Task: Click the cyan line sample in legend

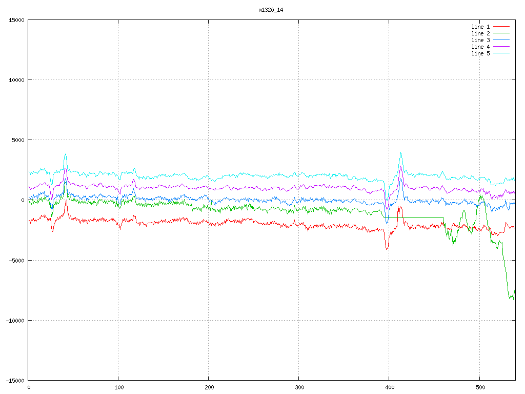Action: (502, 53)
